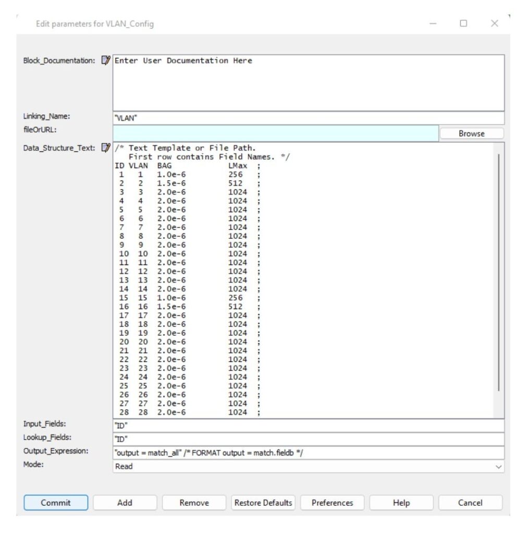Click the Data_Structure_Text vertical scrollbar
Screen dimensions: 528x534
[499, 271]
